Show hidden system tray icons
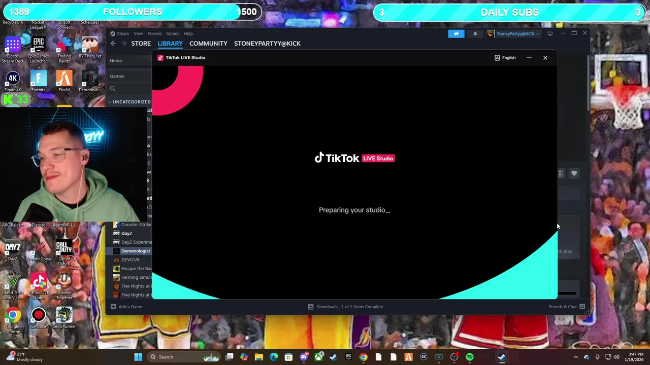 click(x=575, y=357)
